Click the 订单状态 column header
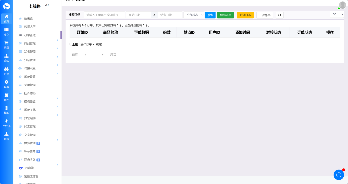Viewport: 348px width, 184px height. point(304,32)
